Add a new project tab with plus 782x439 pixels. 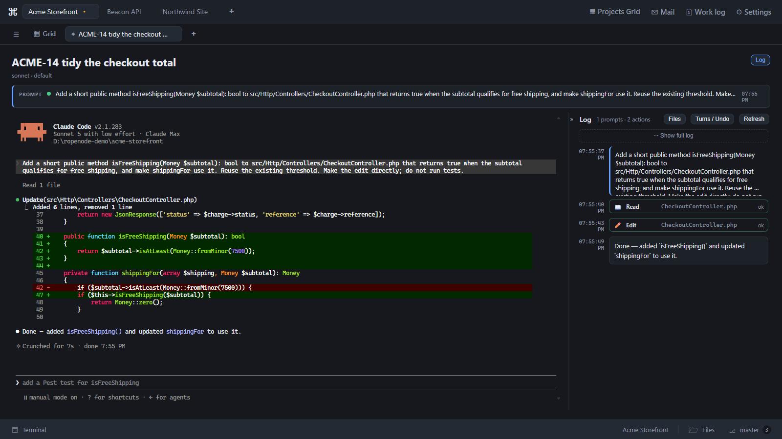pyautogui.click(x=232, y=12)
